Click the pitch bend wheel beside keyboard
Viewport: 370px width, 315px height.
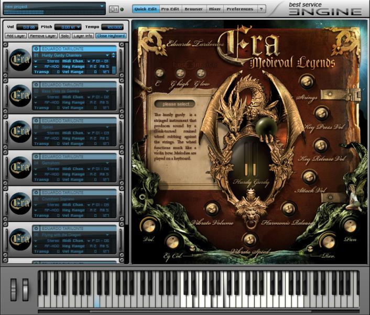(14, 290)
